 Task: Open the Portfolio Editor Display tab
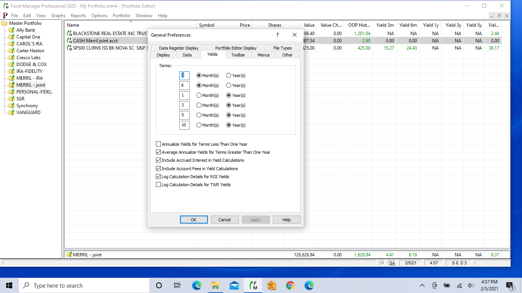tap(236, 48)
